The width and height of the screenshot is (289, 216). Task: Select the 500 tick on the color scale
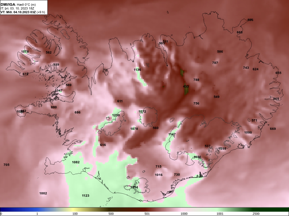[111, 214]
